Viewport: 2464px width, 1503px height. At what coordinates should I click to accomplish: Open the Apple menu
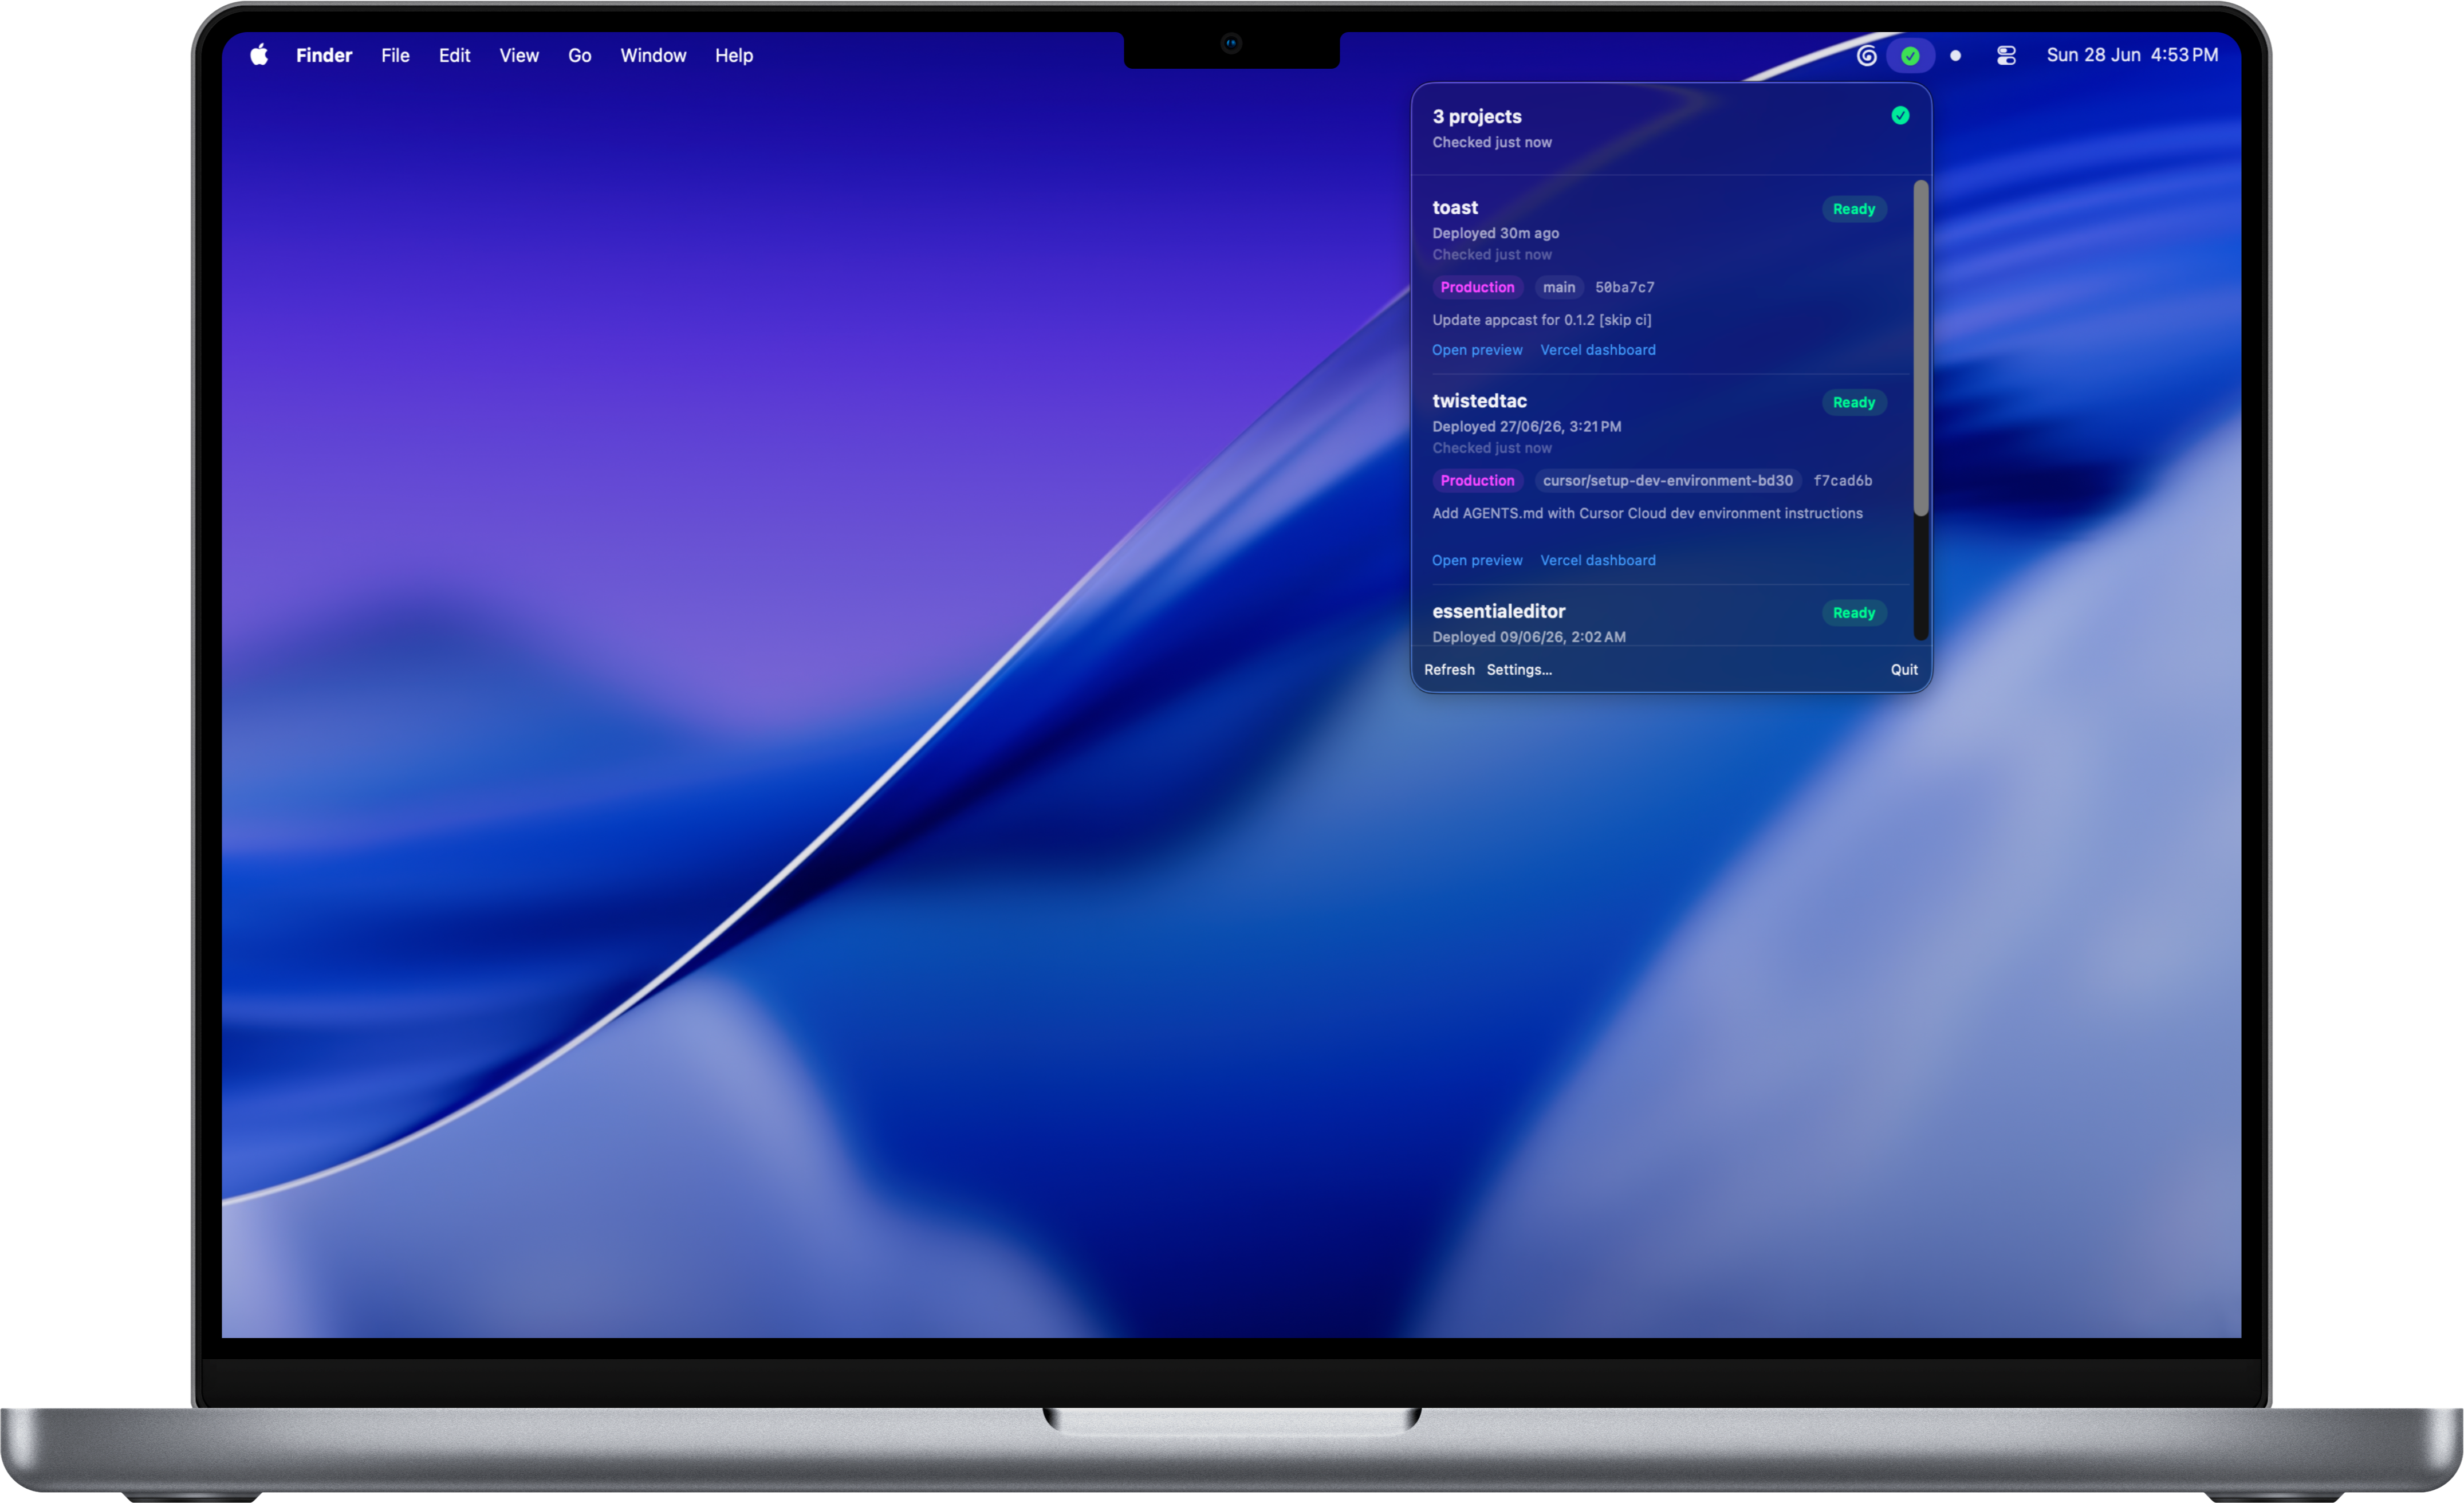pos(259,55)
